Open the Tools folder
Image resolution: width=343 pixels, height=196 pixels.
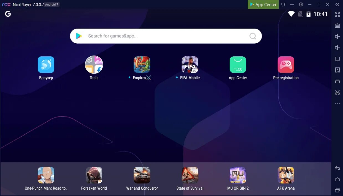pyautogui.click(x=94, y=65)
